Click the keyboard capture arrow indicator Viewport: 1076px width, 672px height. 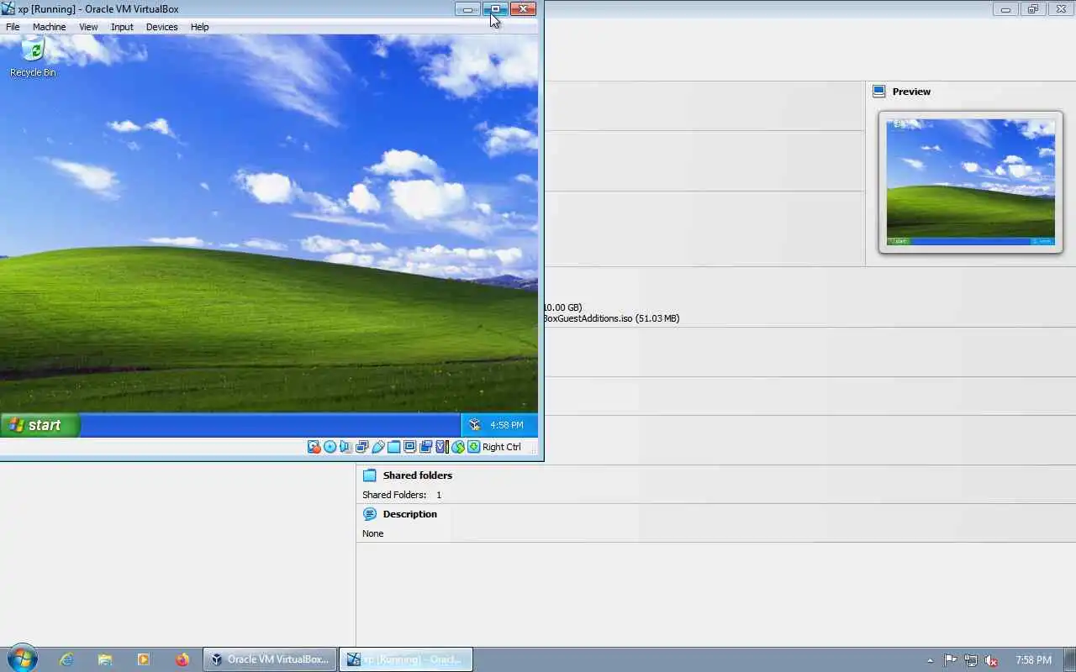474,447
